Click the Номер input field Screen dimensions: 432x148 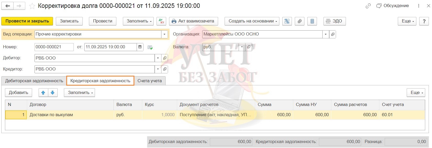click(x=54, y=47)
